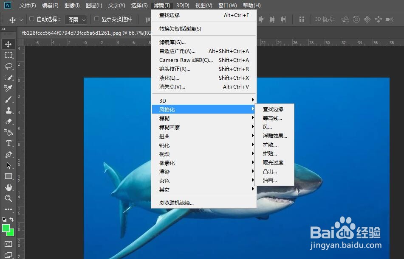Viewport: 404px width, 259px height.
Task: Expand the 模糊 filter submenu
Action: pyautogui.click(x=164, y=118)
